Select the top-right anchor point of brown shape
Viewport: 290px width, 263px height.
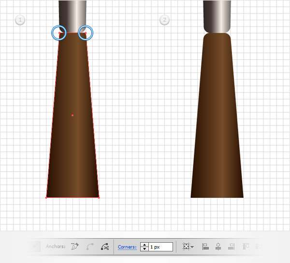[86, 33]
